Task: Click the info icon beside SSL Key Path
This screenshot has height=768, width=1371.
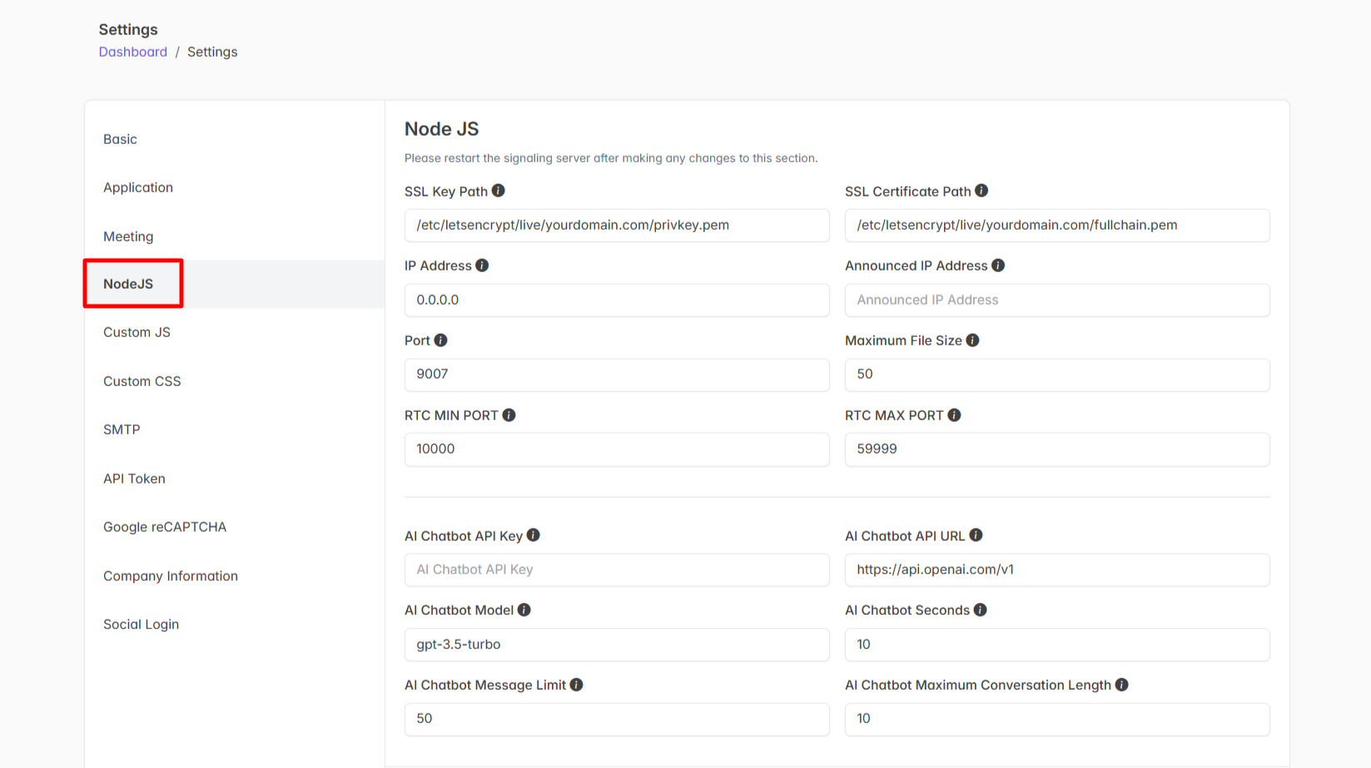Action: coord(498,191)
